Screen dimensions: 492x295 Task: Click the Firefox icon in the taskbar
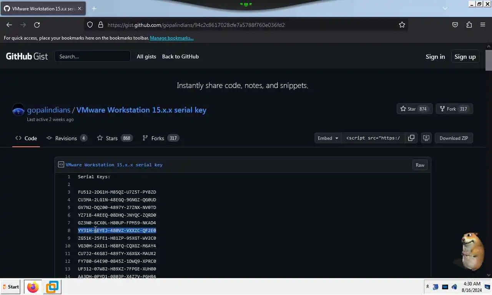pyautogui.click(x=33, y=287)
